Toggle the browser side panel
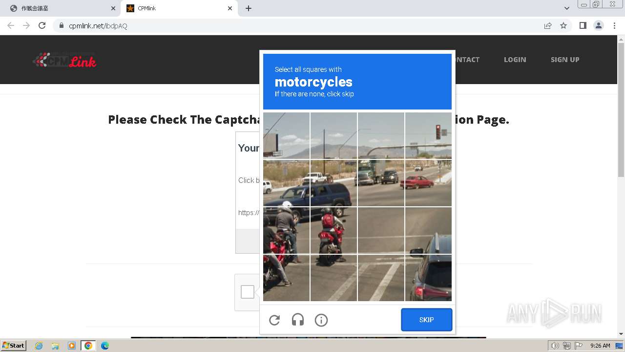 coord(583,25)
